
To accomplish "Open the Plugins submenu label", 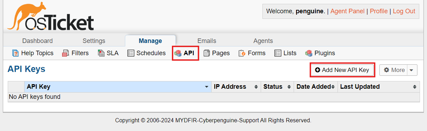I will [x=325, y=53].
